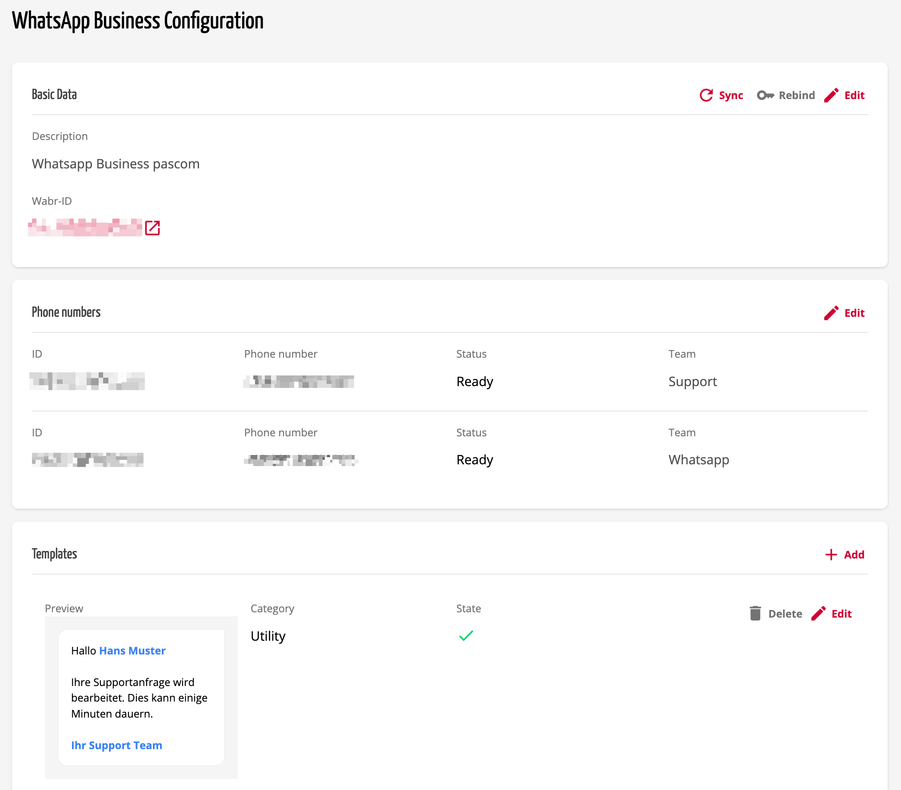Click the trash icon for the template
This screenshot has width=901, height=790.
755,614
